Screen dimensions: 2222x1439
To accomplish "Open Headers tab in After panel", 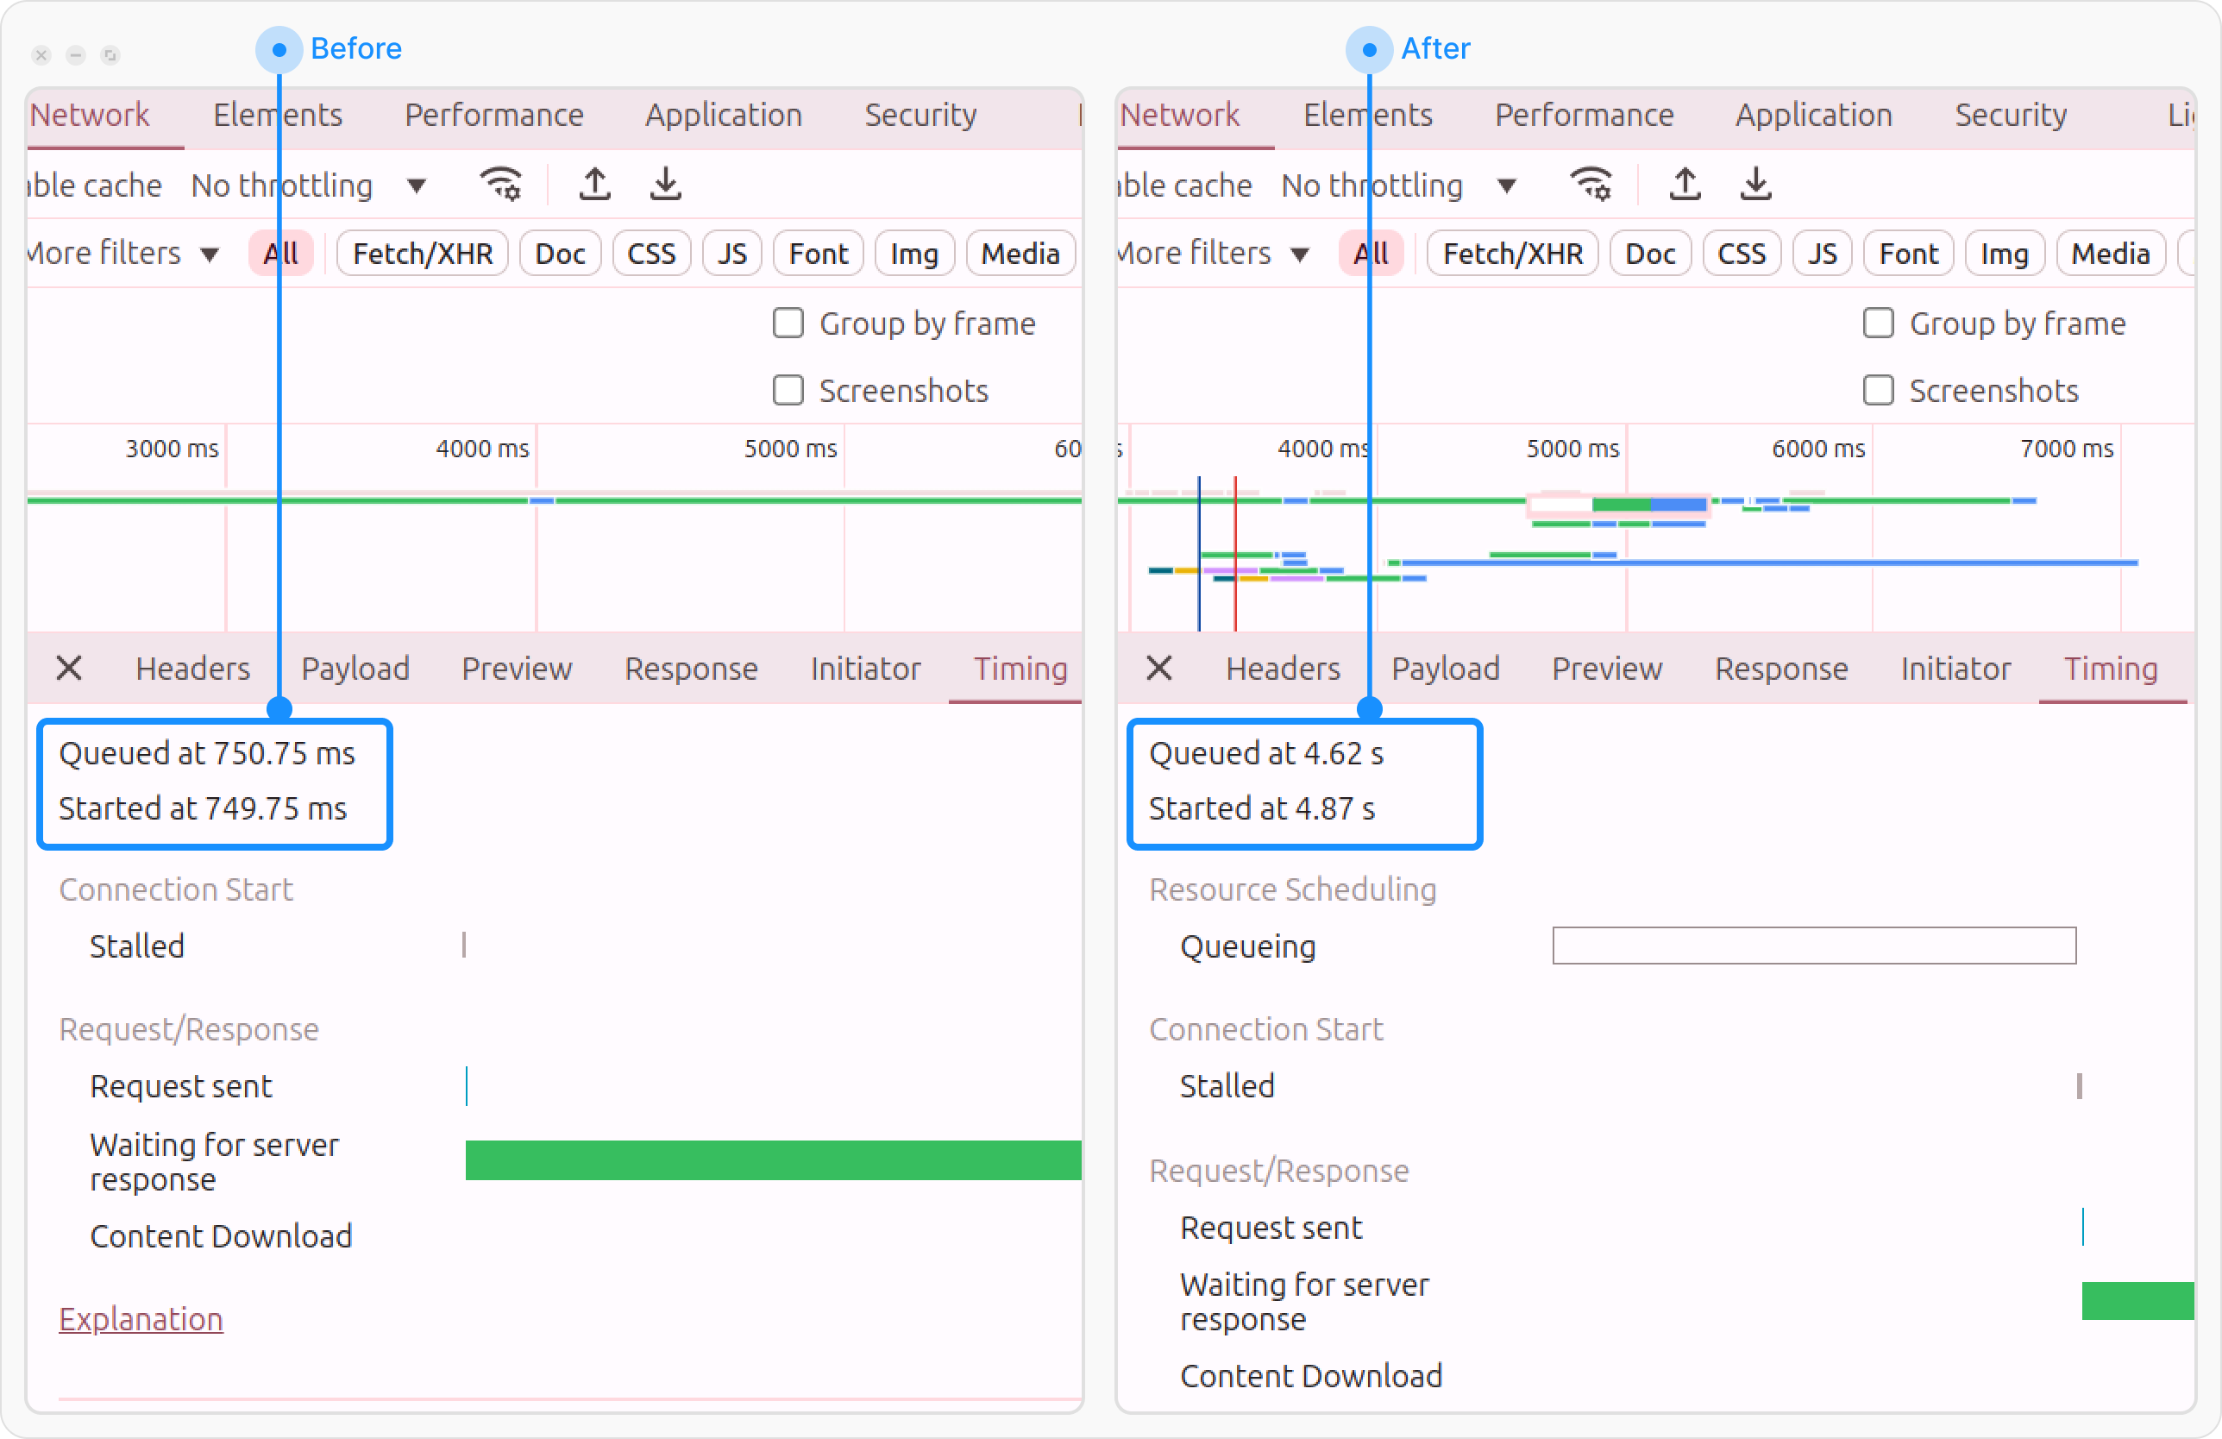I will tap(1283, 669).
